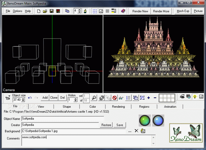Click the satellite dish icon
This screenshot has height=150, width=206.
click(x=102, y=98)
